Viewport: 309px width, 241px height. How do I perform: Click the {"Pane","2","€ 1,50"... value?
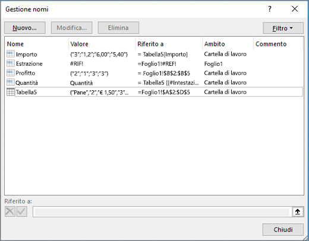point(99,92)
